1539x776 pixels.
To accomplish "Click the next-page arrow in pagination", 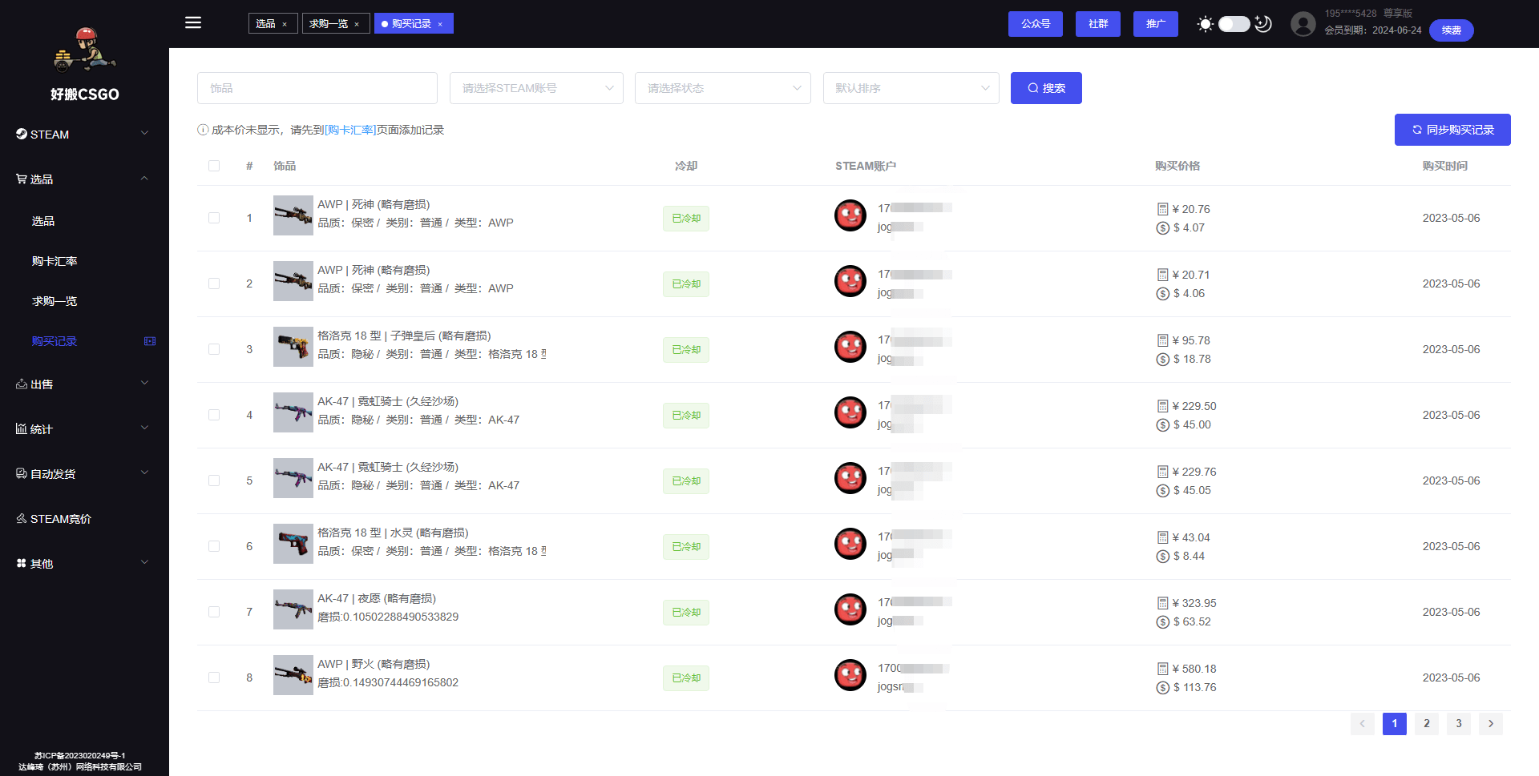I will click(1491, 724).
